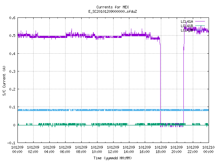Click the x-axis tick label 101209 04:00
This screenshot has width=215, height=161.
[49, 149]
